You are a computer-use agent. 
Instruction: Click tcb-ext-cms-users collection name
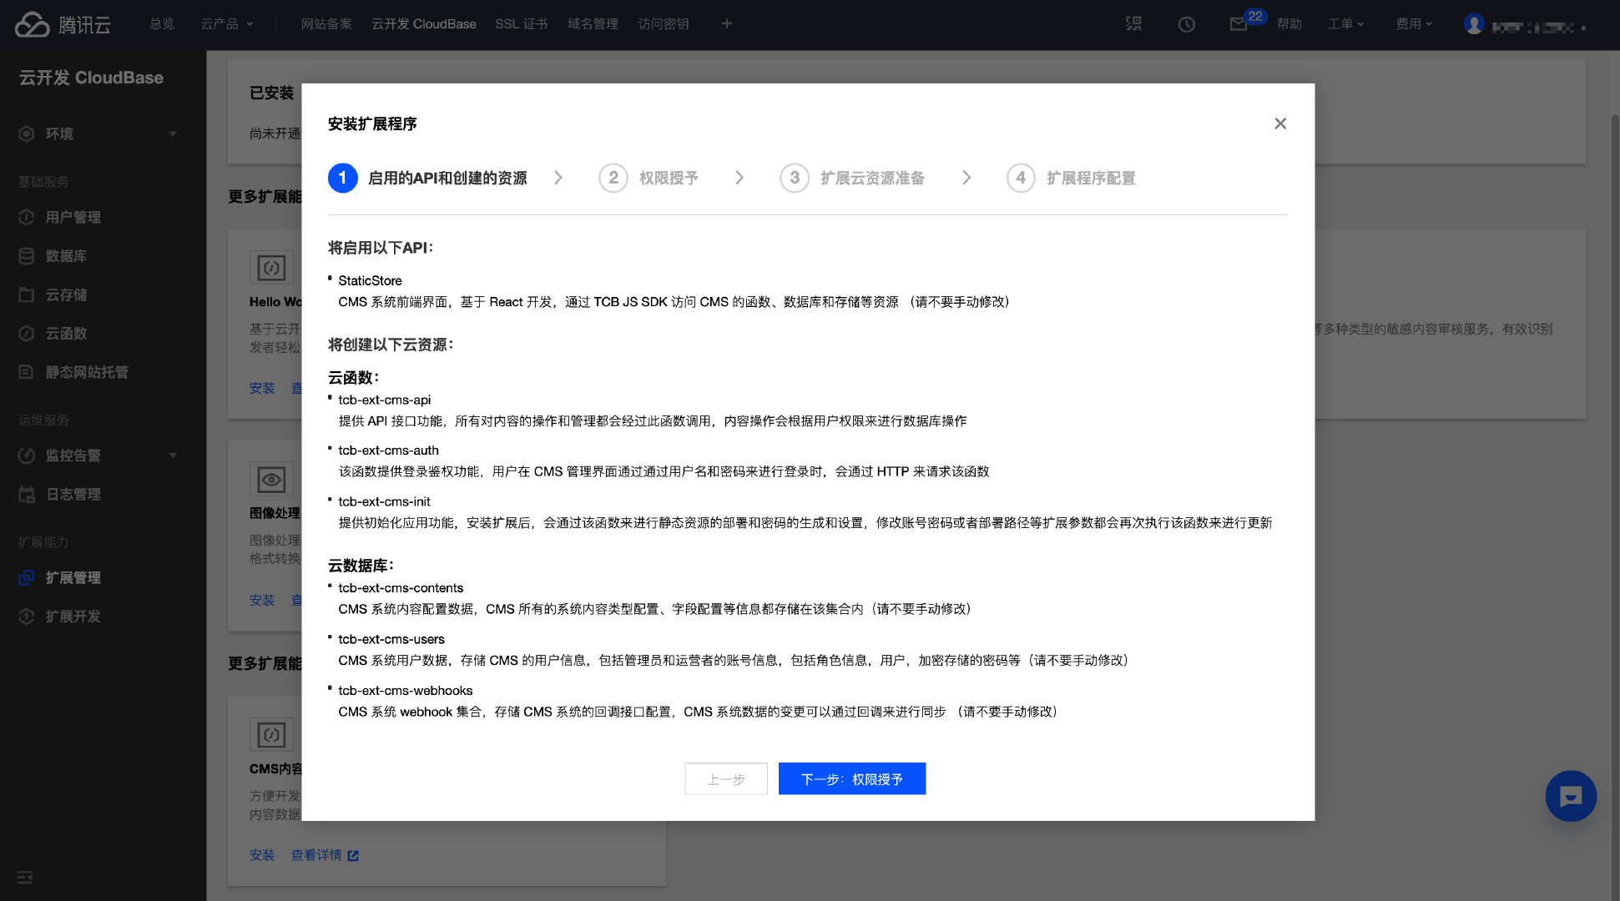click(391, 639)
